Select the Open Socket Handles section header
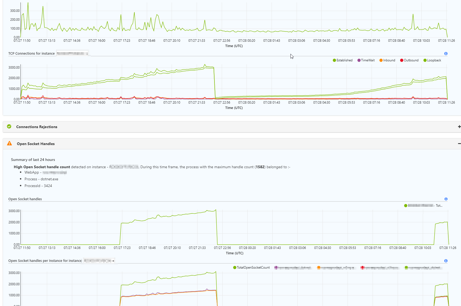The width and height of the screenshot is (461, 306). pos(36,144)
